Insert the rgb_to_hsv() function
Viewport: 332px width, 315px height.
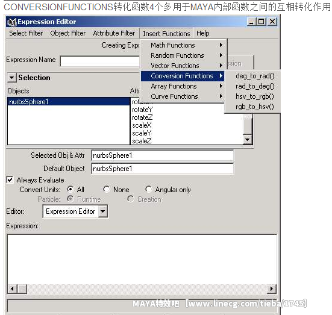(x=255, y=107)
